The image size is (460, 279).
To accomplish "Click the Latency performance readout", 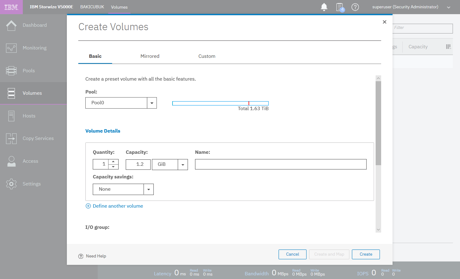I will click(x=183, y=273).
